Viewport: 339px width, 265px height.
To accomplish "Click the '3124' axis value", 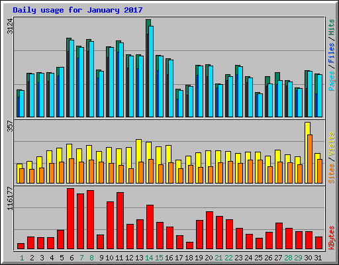I will click(x=10, y=26).
